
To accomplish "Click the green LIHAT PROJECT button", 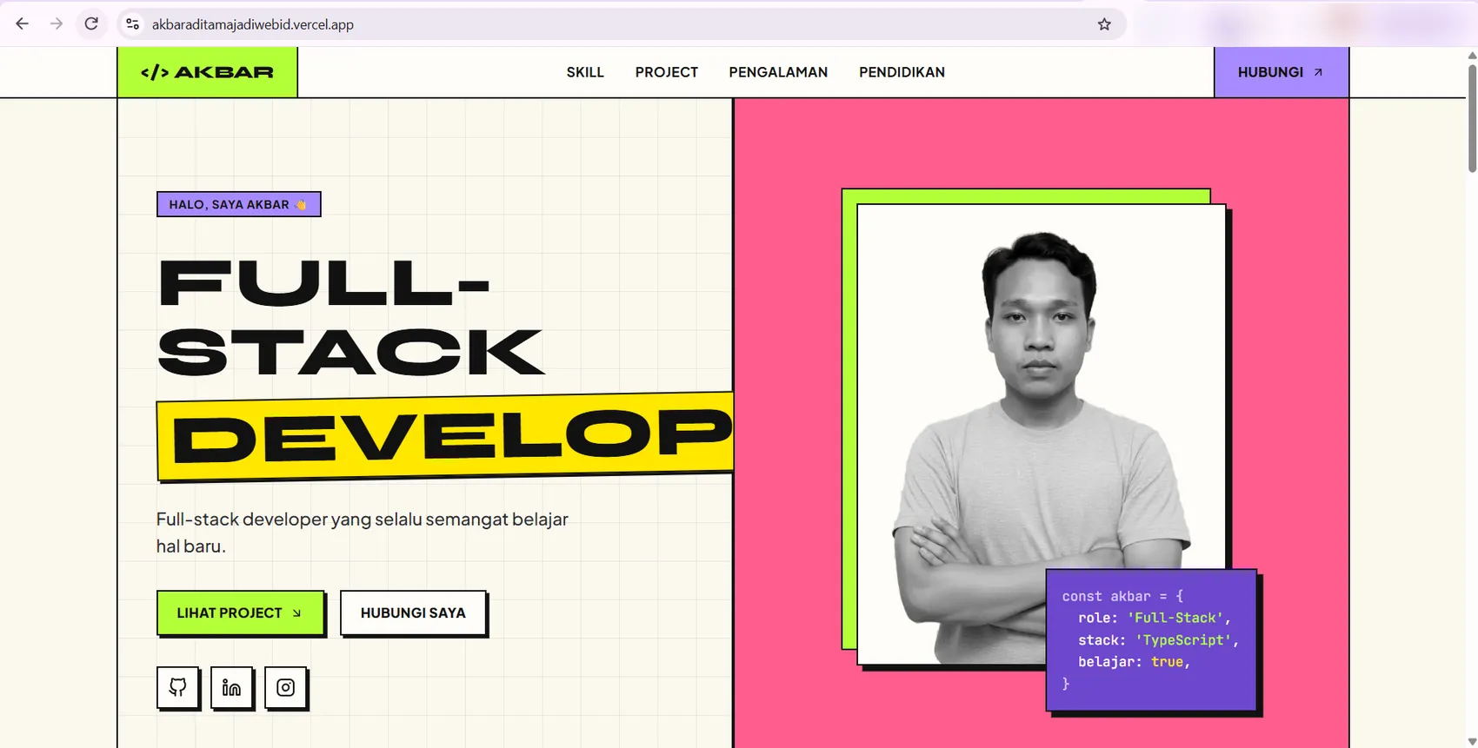I will click(240, 612).
